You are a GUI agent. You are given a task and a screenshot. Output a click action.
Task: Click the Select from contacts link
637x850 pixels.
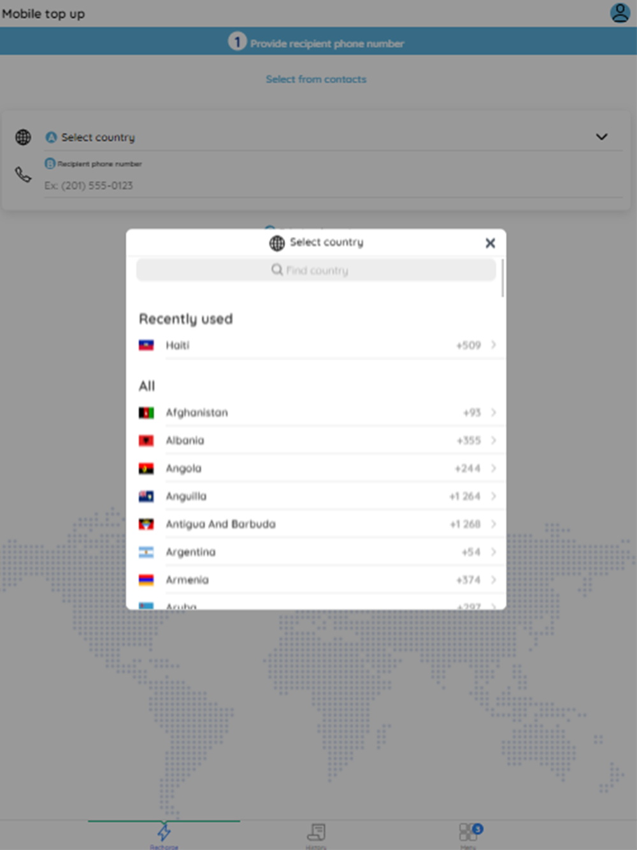pyautogui.click(x=316, y=79)
